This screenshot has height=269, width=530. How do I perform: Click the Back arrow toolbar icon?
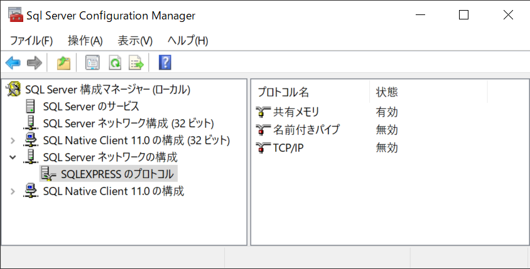click(13, 63)
